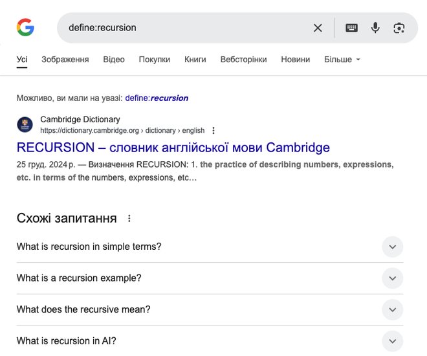
Task: Open the Покупки tab
Action: (x=155, y=60)
